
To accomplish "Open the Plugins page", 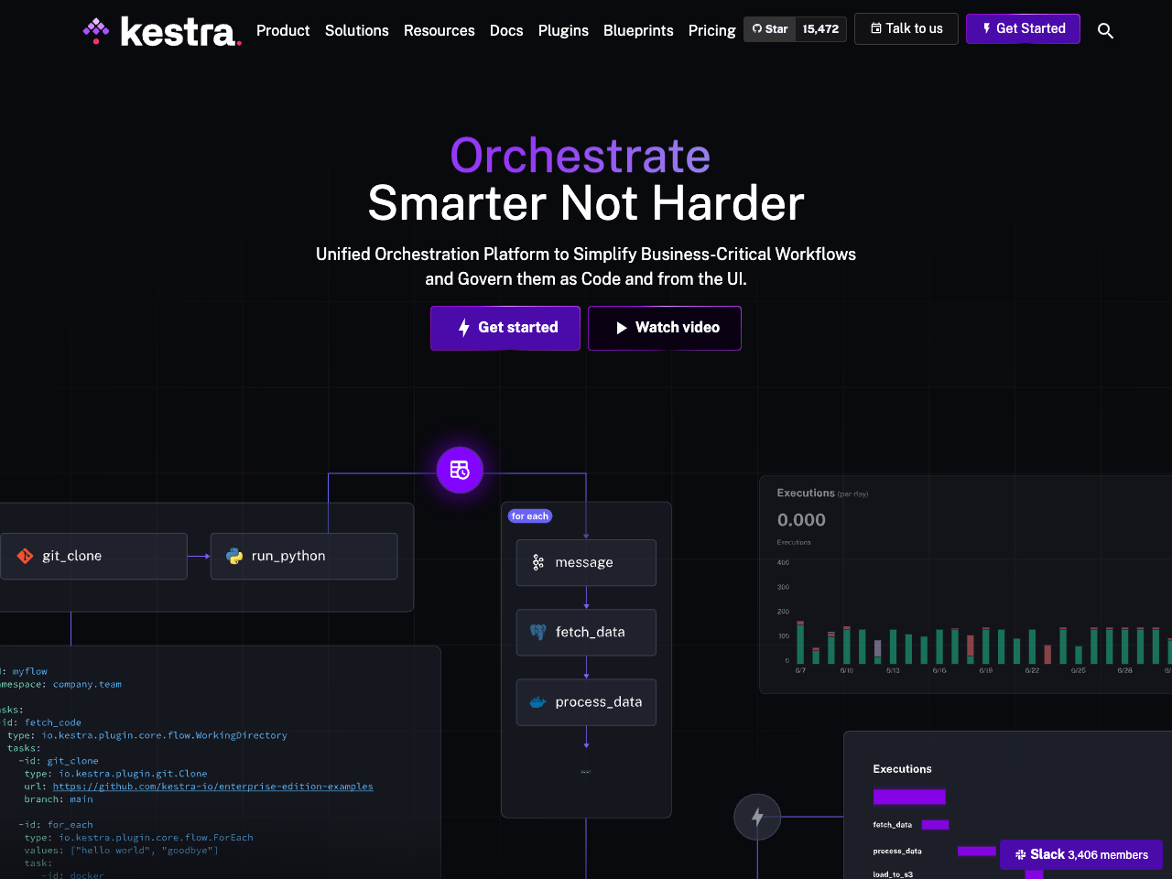I will (563, 30).
